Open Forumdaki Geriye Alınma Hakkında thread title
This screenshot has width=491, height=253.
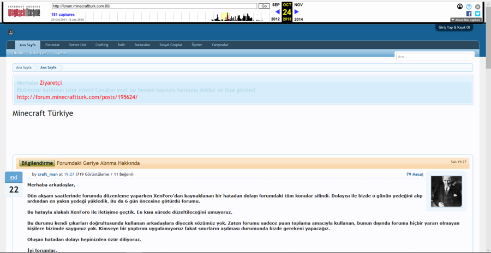pos(98,163)
